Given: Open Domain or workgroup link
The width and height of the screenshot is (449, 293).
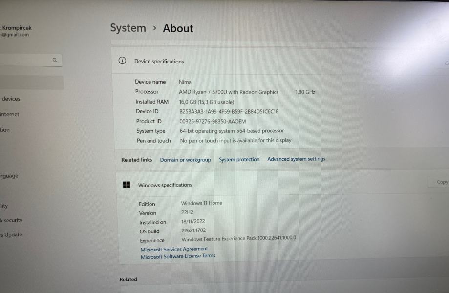Looking at the screenshot, I should pyautogui.click(x=185, y=160).
